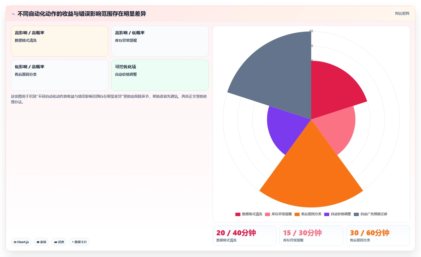Toggle 自动广告预算迁移 legend gray swatch
The height and width of the screenshot is (257, 421).
356,214
